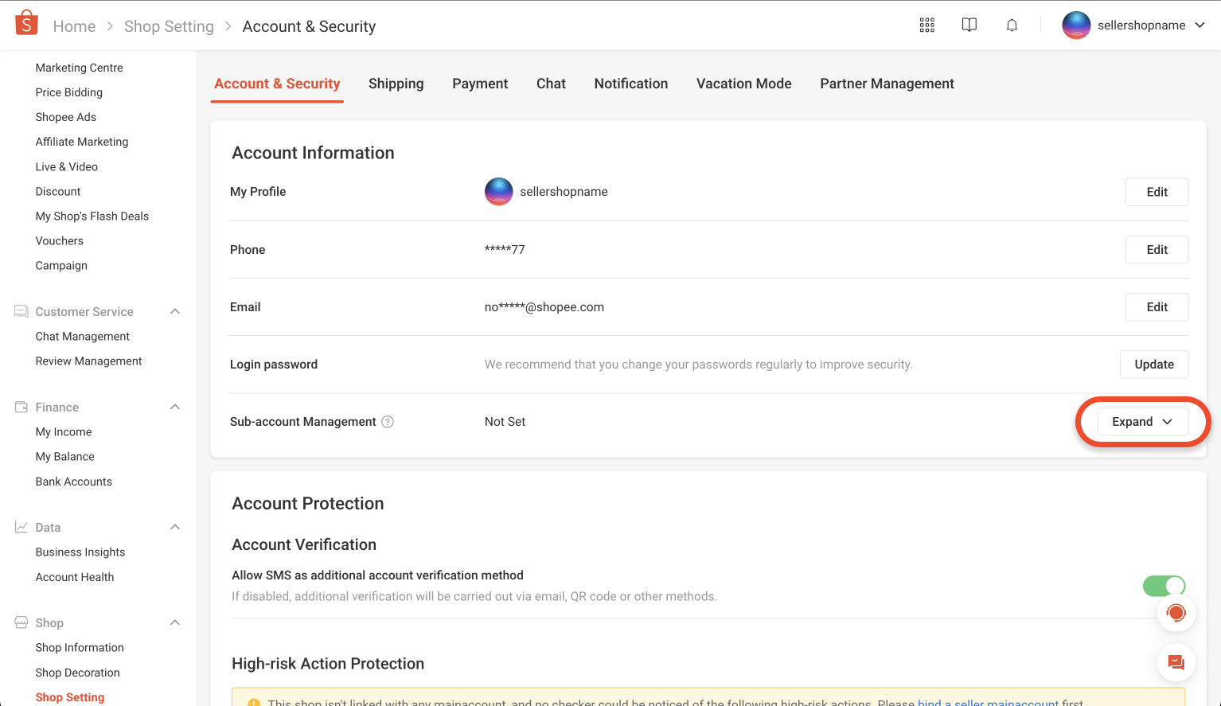Click the red floating assistant icon
The height and width of the screenshot is (706, 1221).
point(1176,613)
